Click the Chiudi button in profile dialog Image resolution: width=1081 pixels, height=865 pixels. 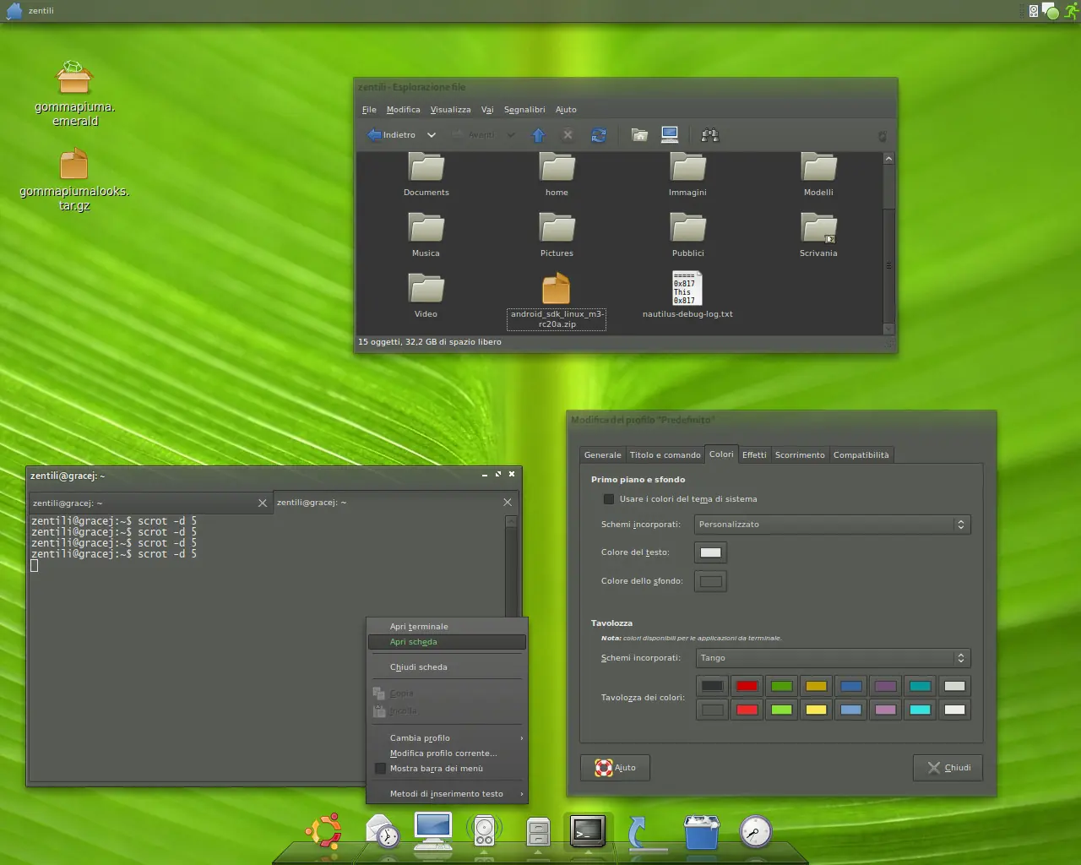point(948,768)
